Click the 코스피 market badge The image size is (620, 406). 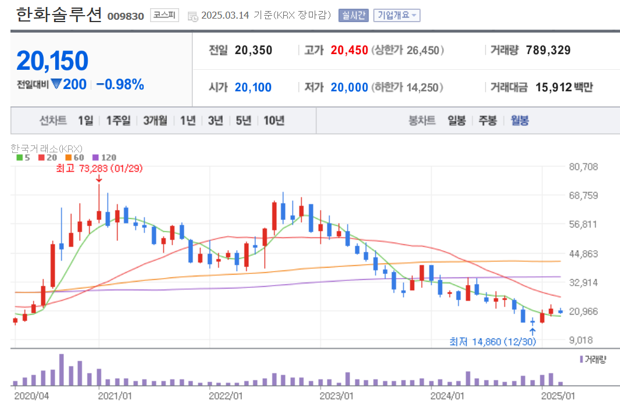[x=165, y=15]
